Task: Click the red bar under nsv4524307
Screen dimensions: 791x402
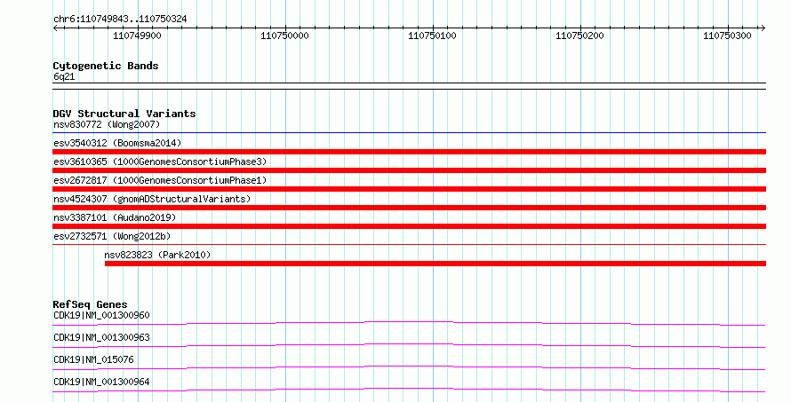Action: (409, 208)
